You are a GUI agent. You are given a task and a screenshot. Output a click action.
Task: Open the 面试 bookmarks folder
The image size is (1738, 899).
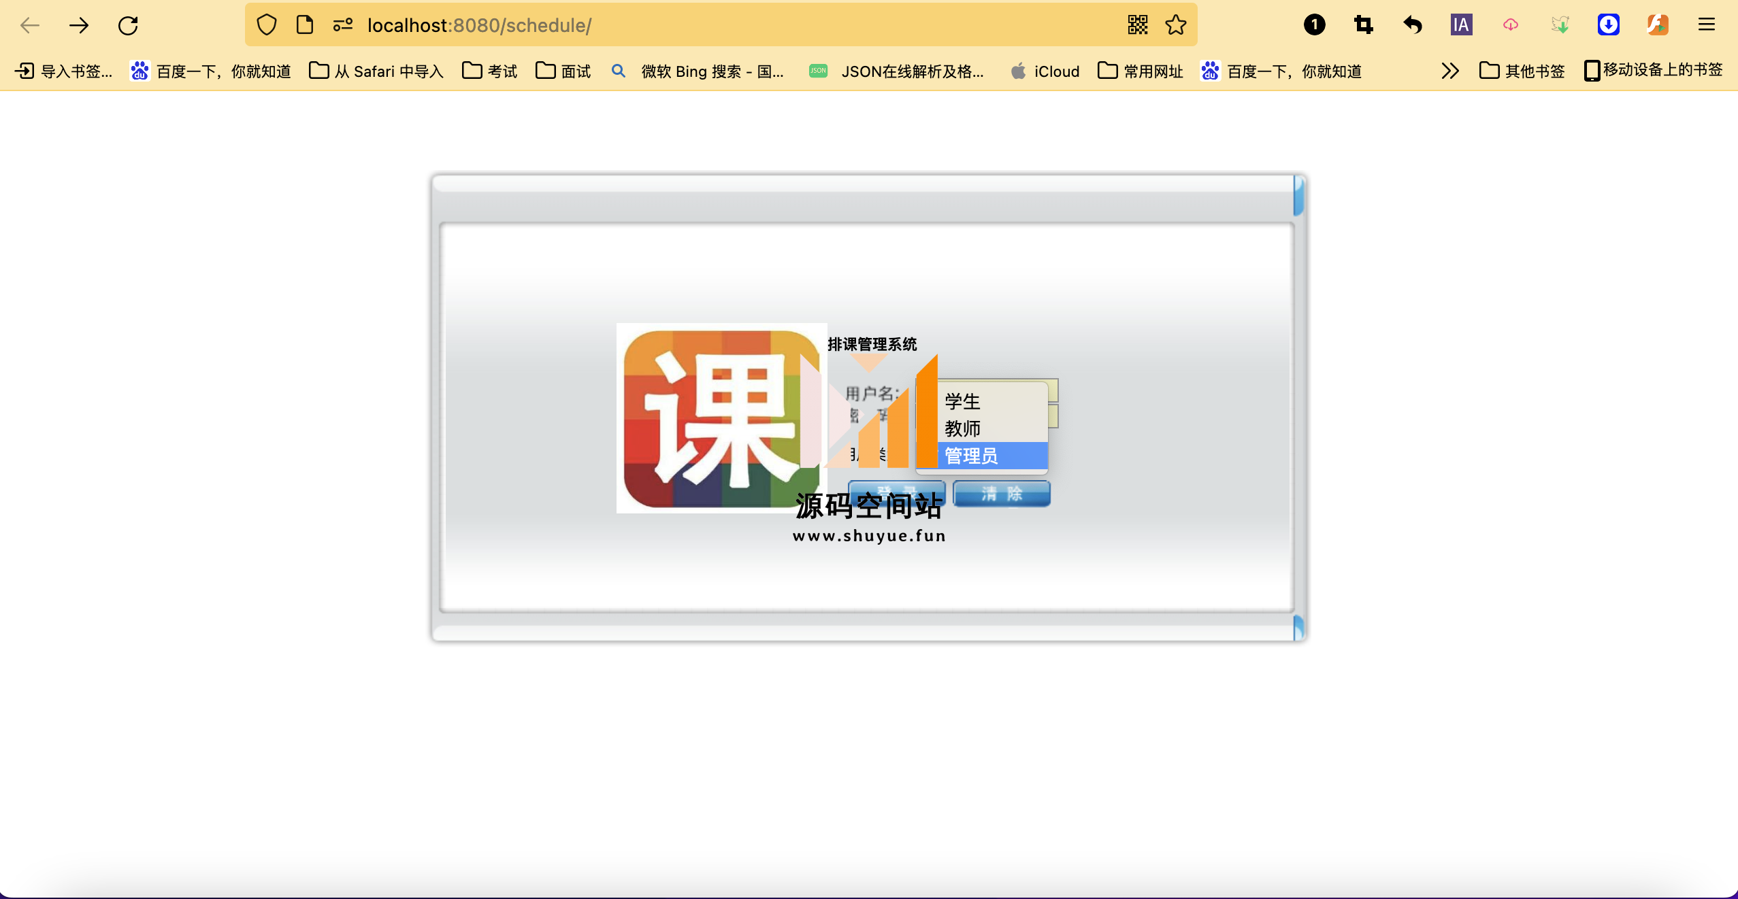click(x=563, y=71)
